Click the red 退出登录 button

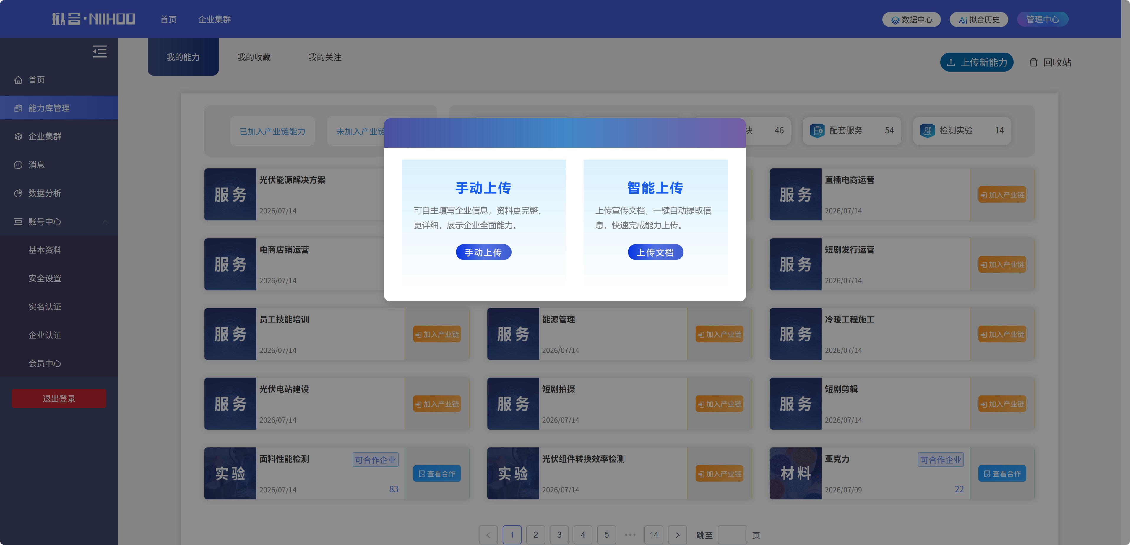point(59,398)
